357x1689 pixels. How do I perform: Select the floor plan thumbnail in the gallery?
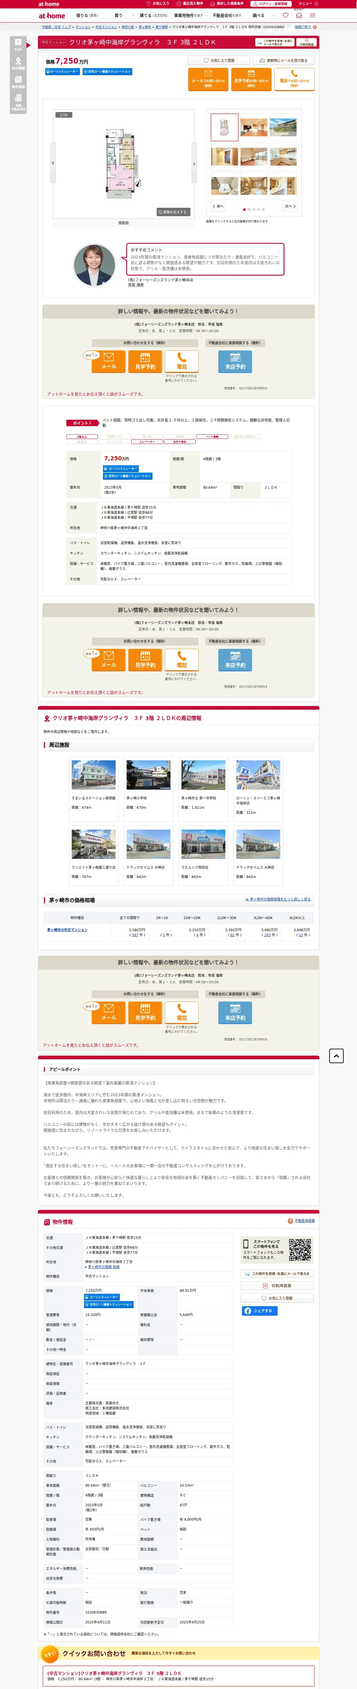[225, 127]
